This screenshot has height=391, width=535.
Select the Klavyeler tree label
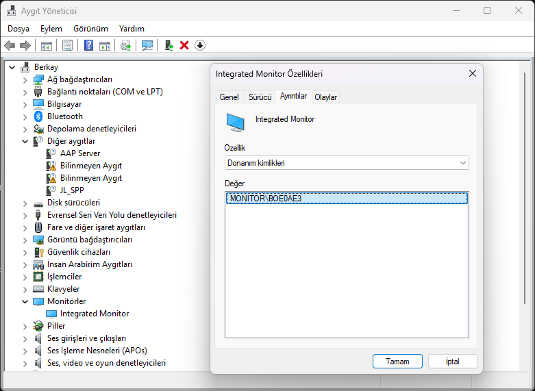pyautogui.click(x=64, y=289)
